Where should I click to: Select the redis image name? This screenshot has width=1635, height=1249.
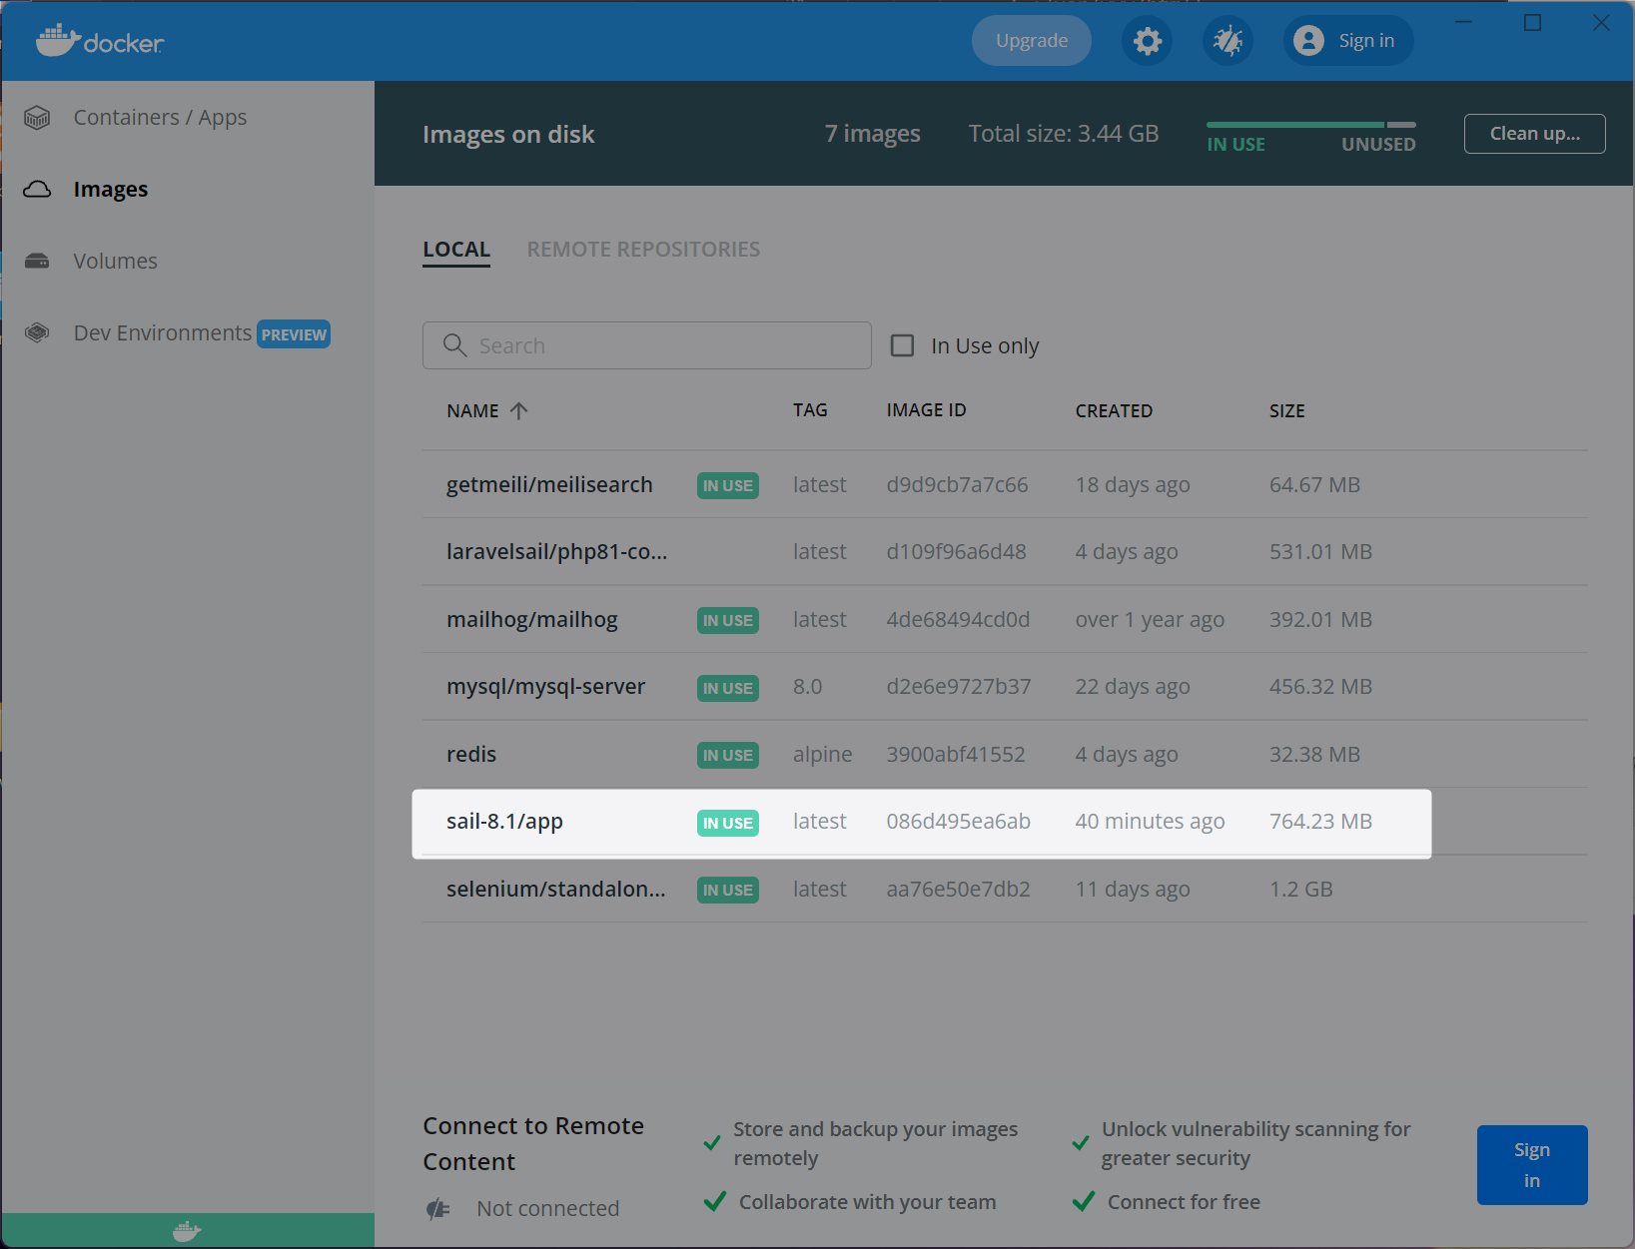[471, 755]
